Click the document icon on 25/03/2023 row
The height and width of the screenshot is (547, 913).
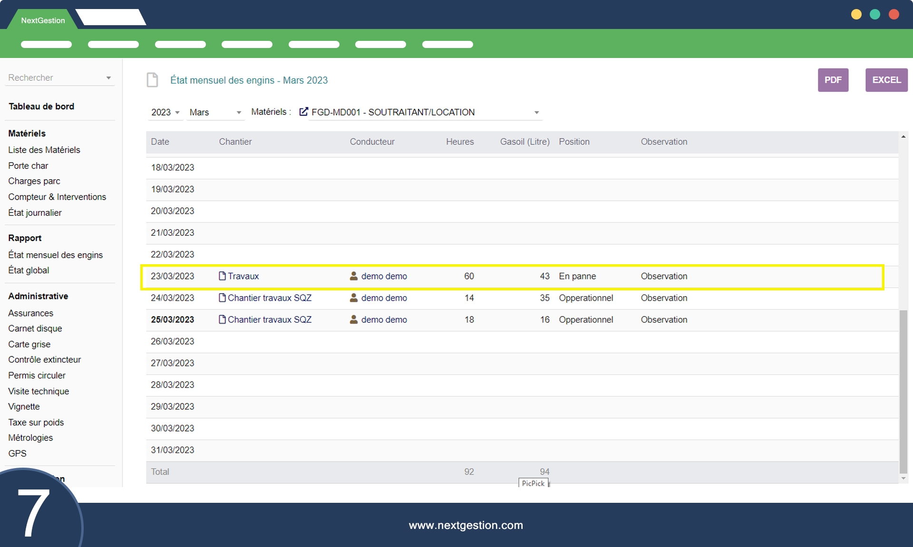click(222, 320)
